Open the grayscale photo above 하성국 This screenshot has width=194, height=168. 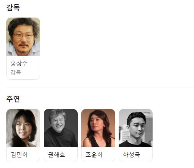[x=135, y=128]
